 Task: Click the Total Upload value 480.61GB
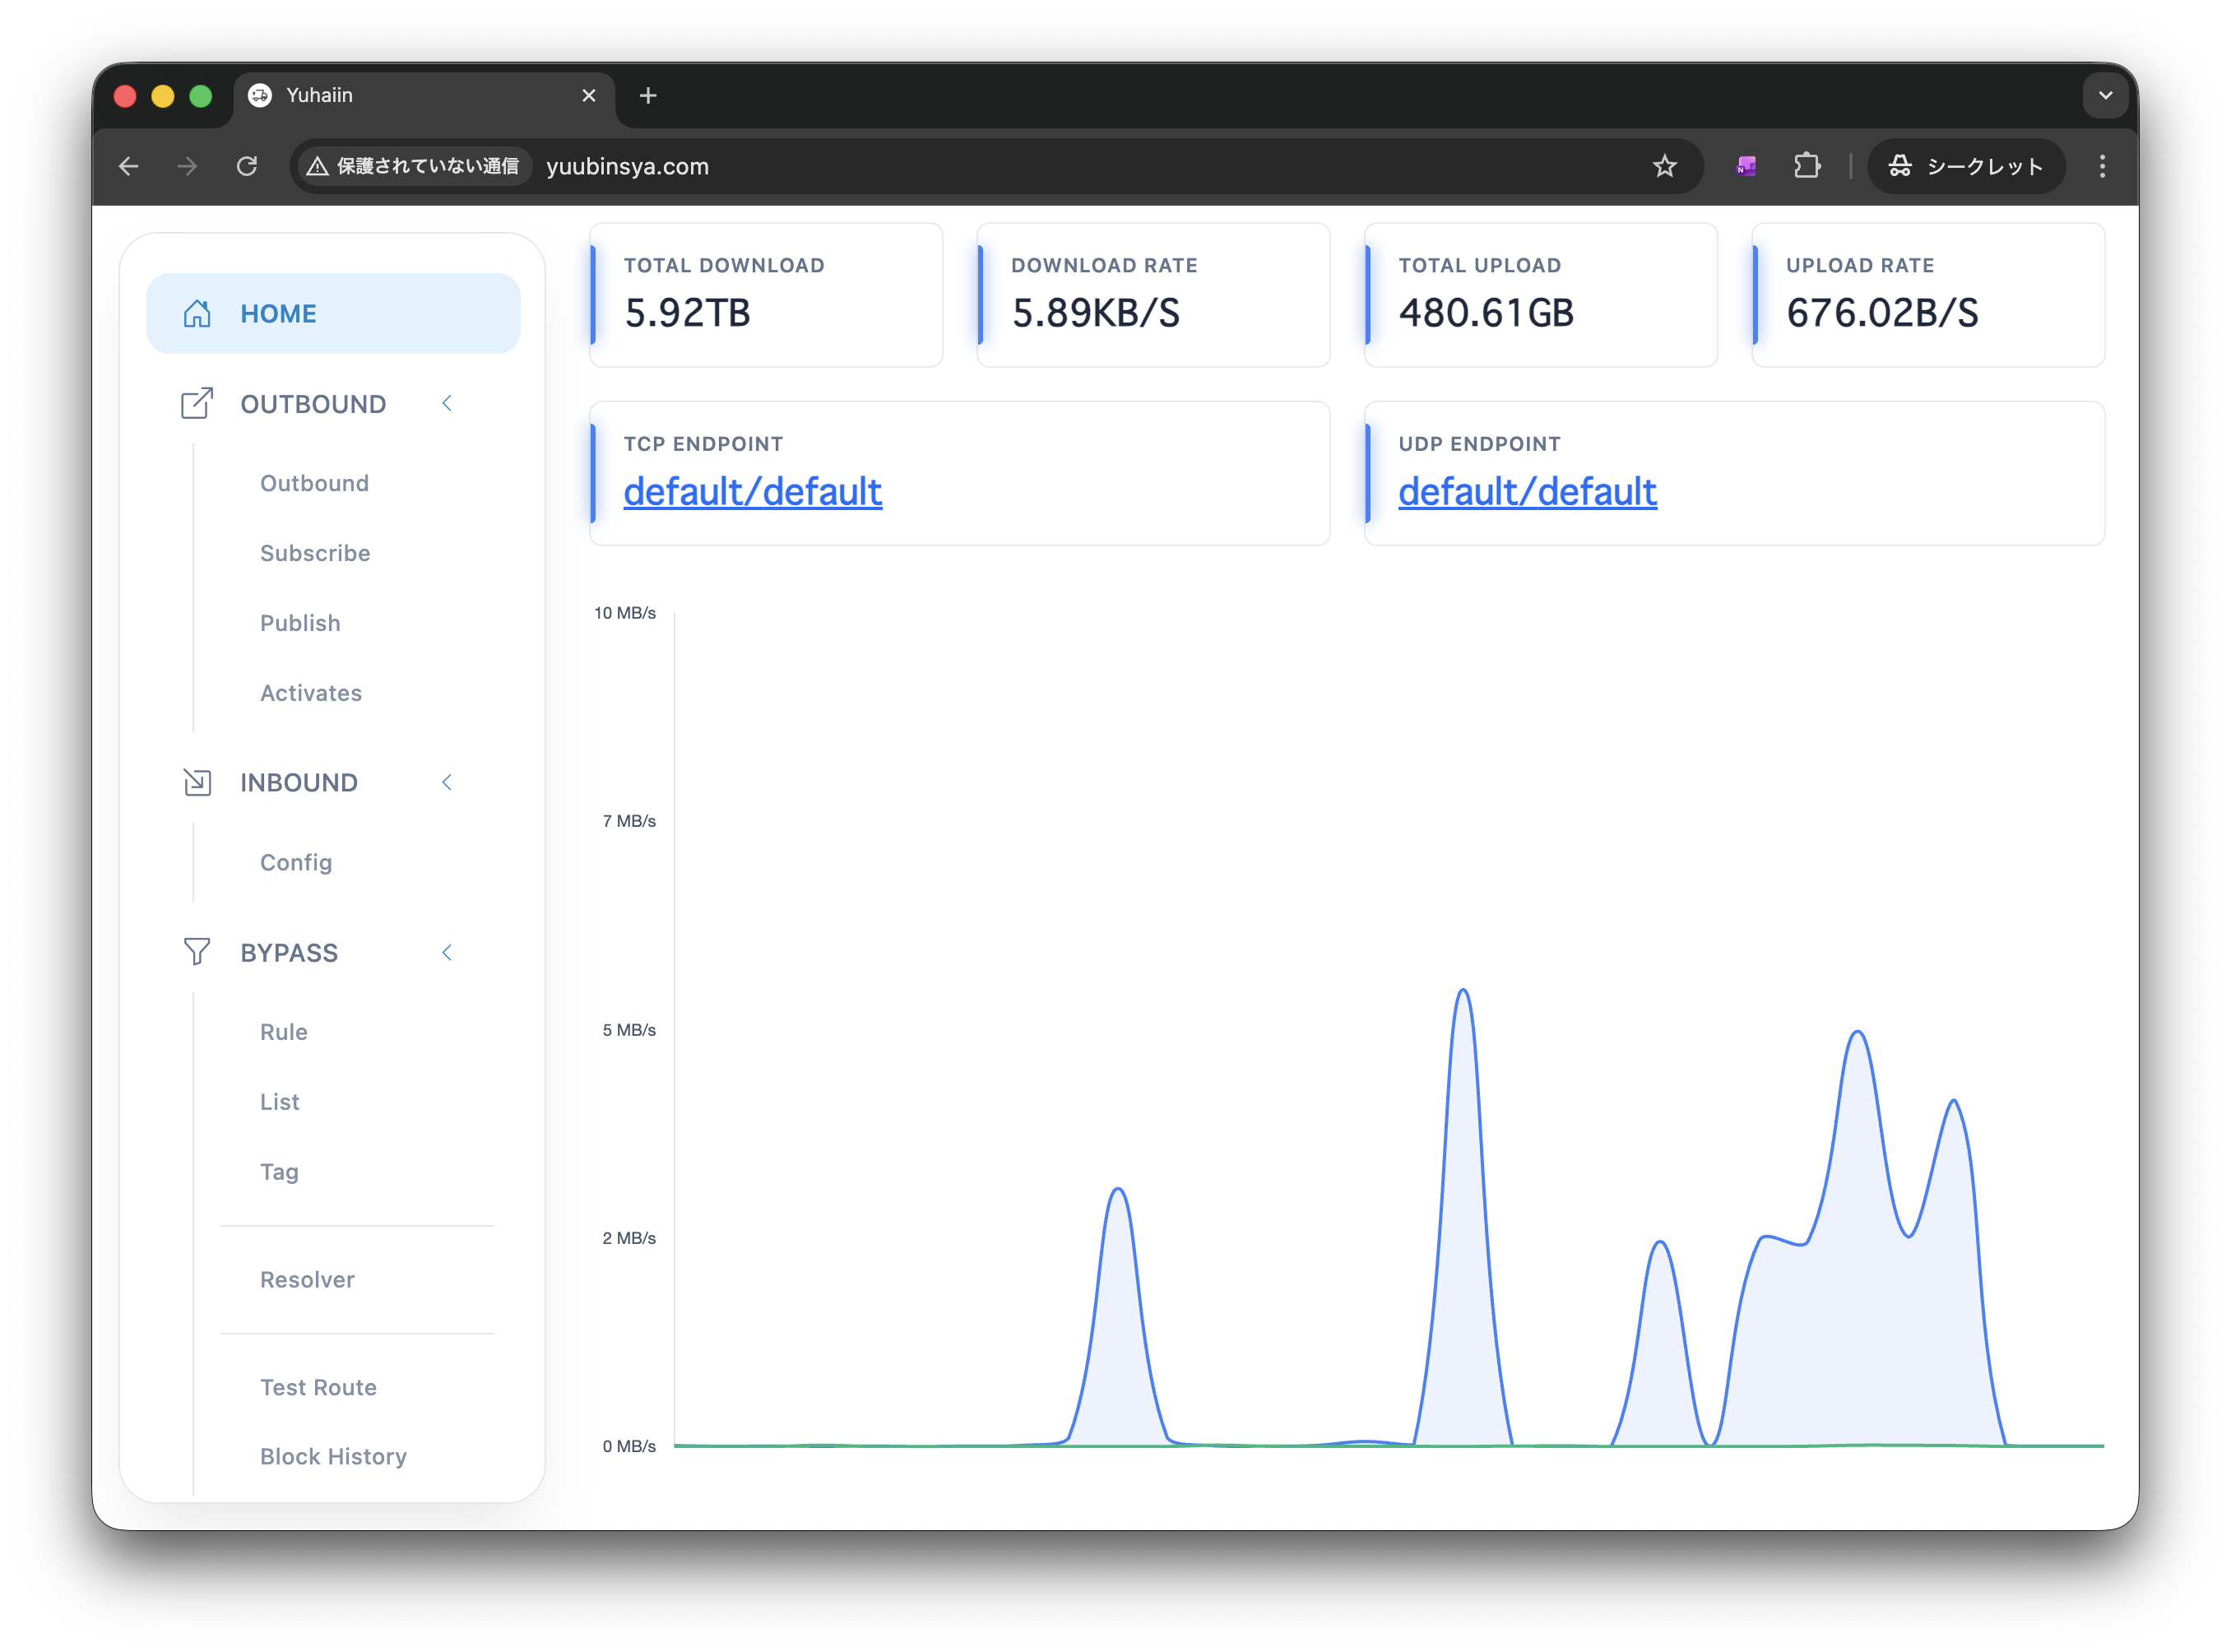pyautogui.click(x=1486, y=313)
